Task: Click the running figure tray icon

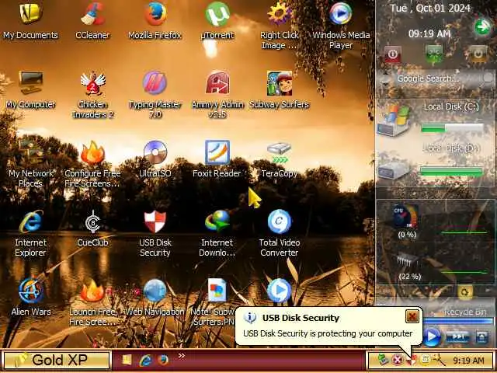Action: pyautogui.click(x=439, y=360)
